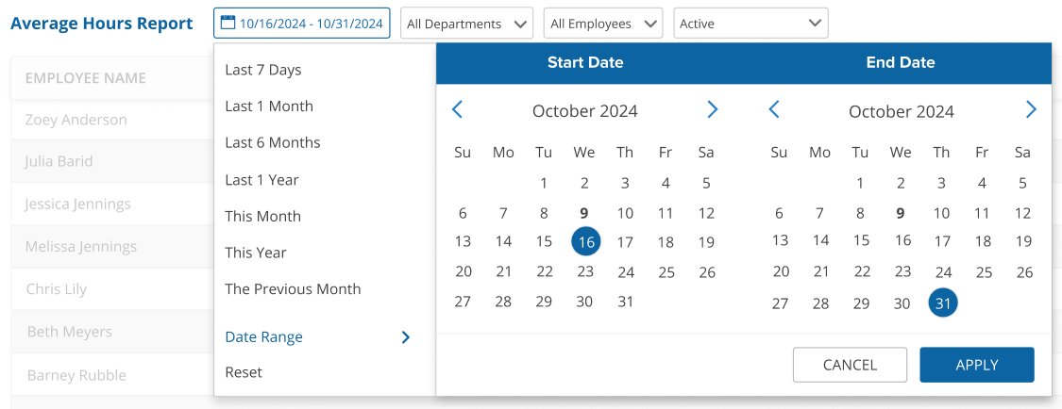Select the Jessica Jennings row

111,204
